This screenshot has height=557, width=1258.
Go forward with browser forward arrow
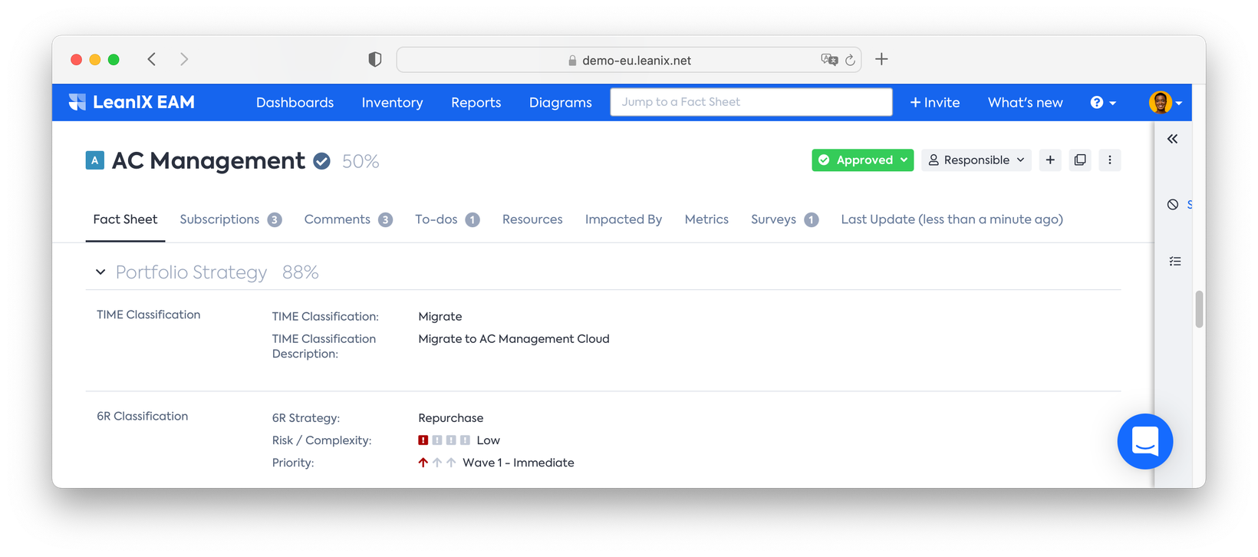click(x=184, y=59)
